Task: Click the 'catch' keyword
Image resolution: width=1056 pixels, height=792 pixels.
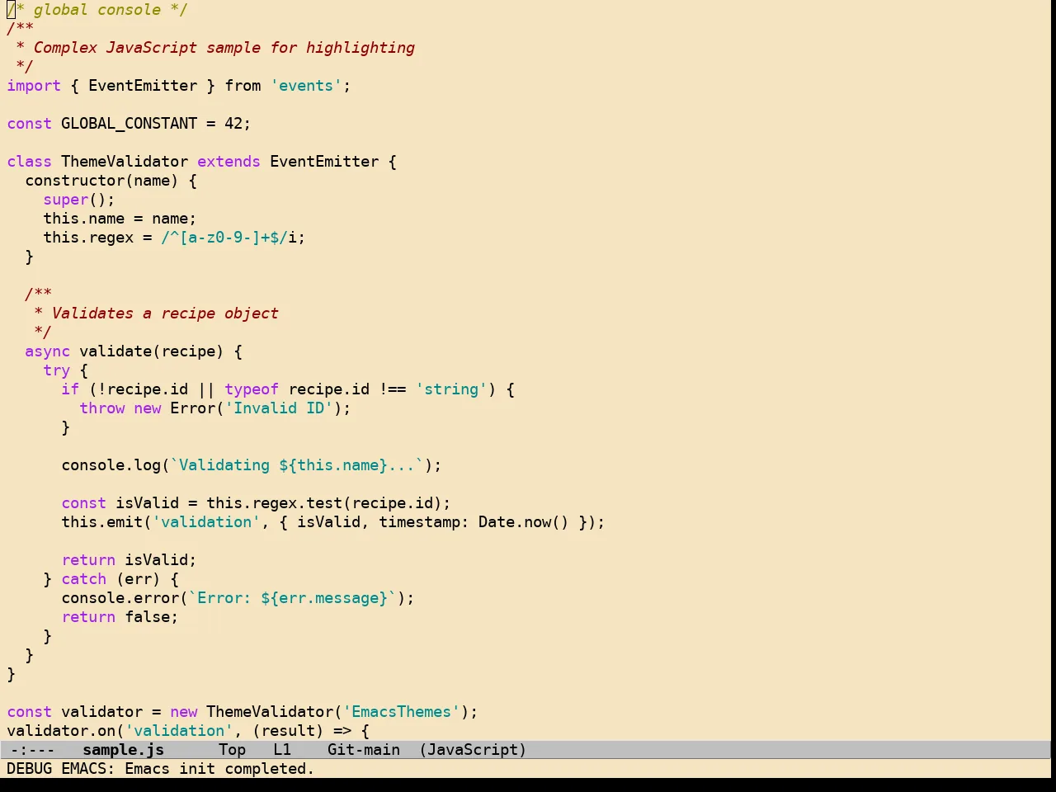Action: coord(83,579)
